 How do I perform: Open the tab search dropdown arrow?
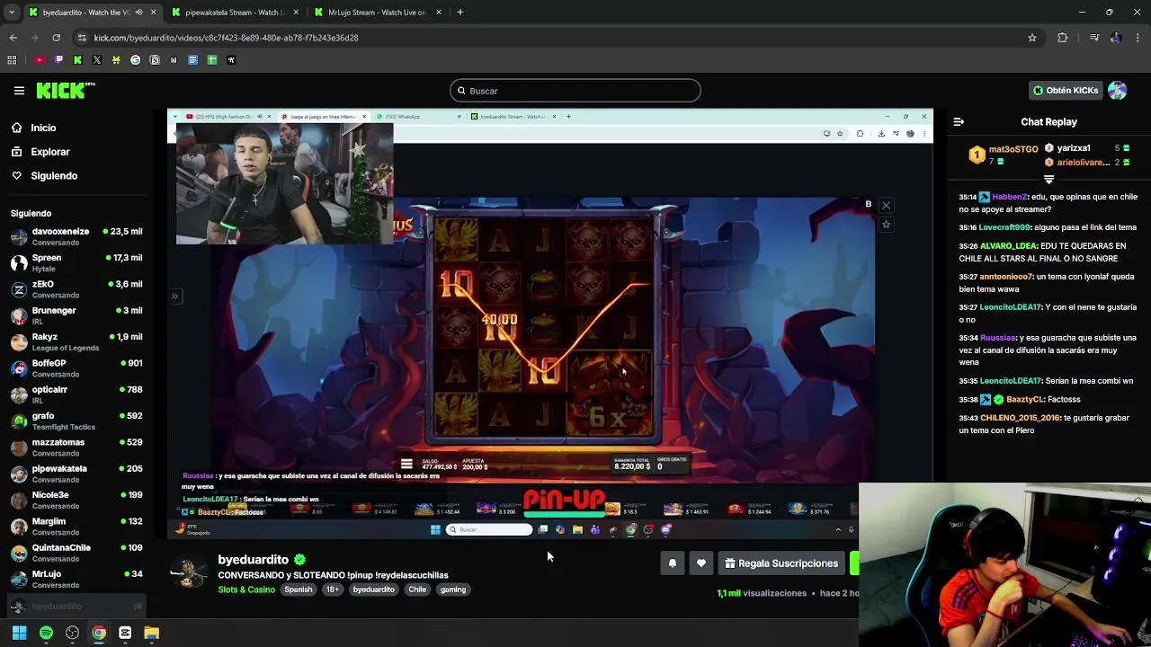click(x=12, y=13)
